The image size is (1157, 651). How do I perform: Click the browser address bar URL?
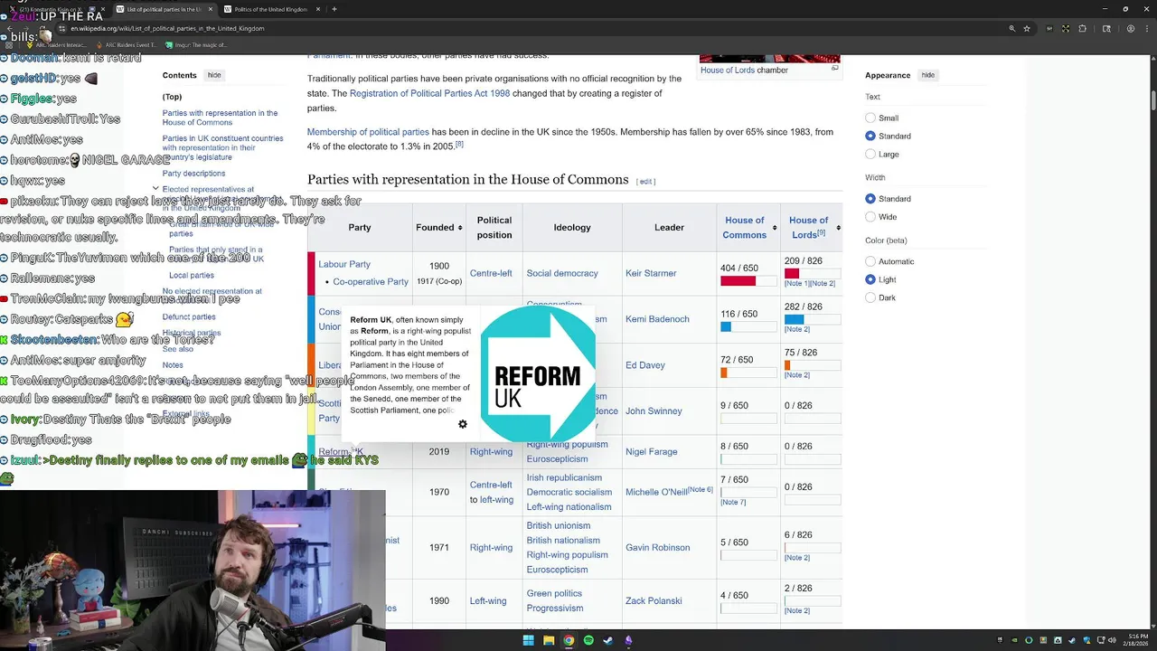coord(167,28)
